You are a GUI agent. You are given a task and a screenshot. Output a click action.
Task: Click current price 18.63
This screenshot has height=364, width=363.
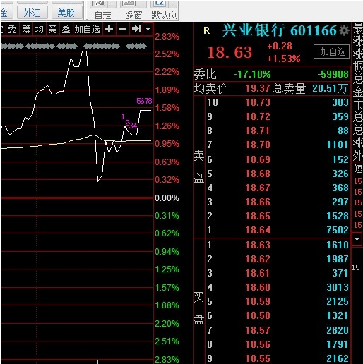pos(230,52)
